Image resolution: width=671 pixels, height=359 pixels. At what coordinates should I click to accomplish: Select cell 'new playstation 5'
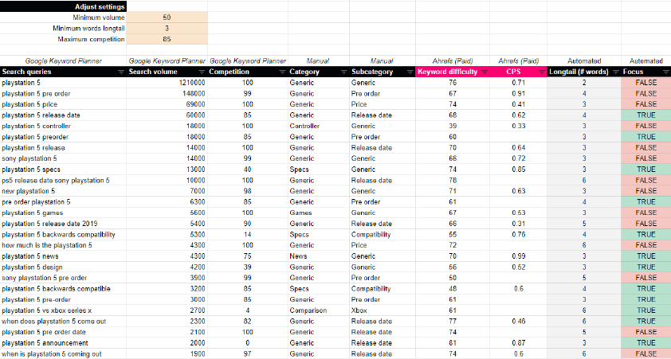(x=63, y=191)
